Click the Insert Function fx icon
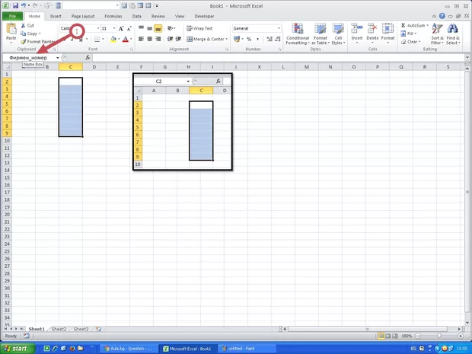This screenshot has height=354, width=472. point(88,57)
